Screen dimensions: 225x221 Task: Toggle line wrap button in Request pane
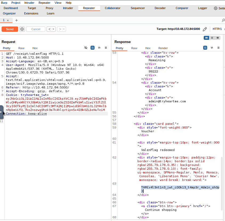(92, 48)
